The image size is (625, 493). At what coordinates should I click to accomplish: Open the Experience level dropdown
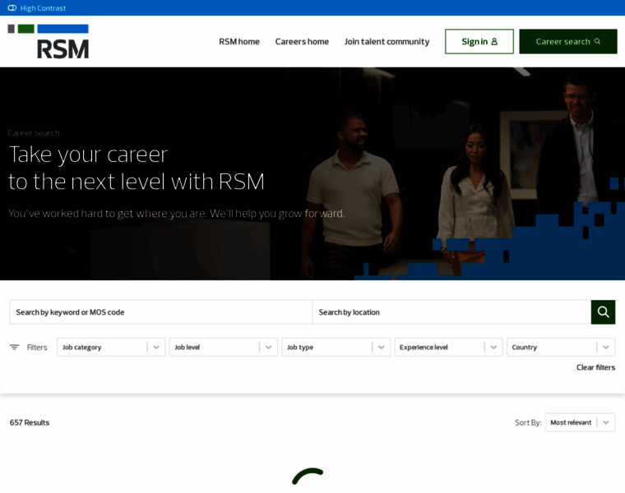[448, 348]
